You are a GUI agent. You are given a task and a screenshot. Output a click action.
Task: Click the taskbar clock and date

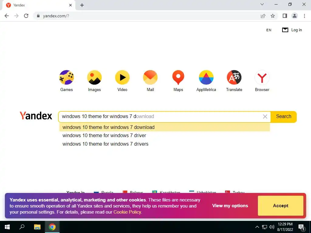coord(285,227)
